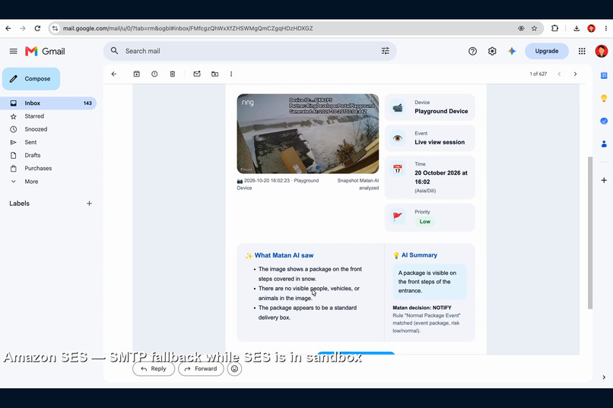Get add-ons with plus icon
Viewport: 613px width, 408px height.
pyautogui.click(x=604, y=180)
